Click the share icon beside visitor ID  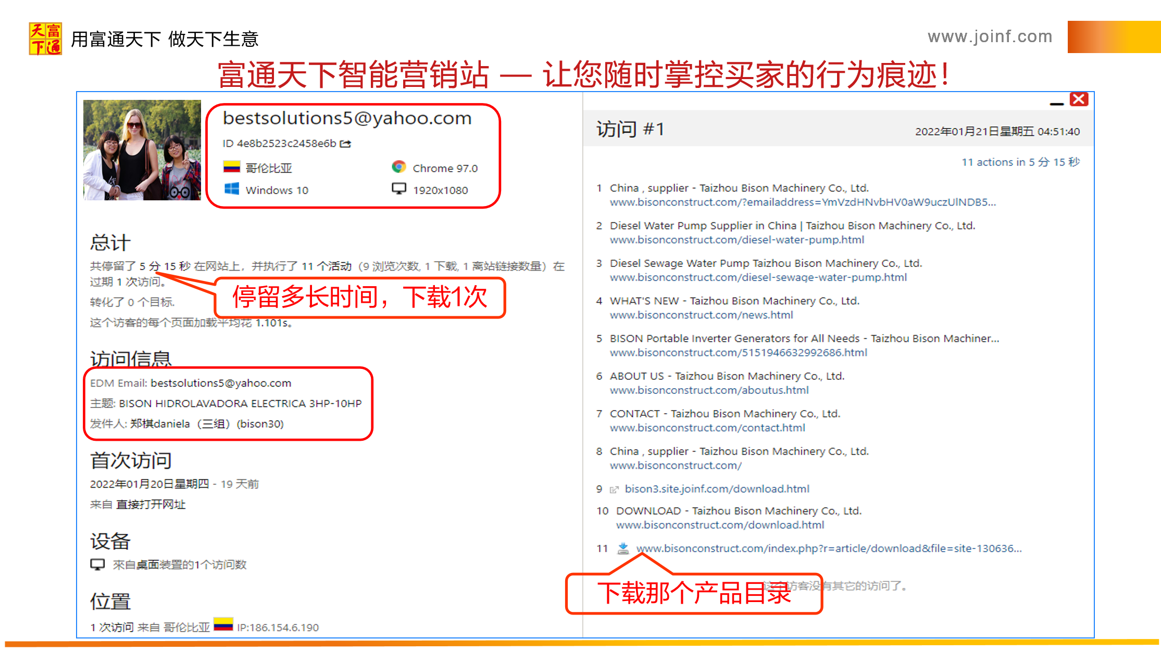coord(345,144)
